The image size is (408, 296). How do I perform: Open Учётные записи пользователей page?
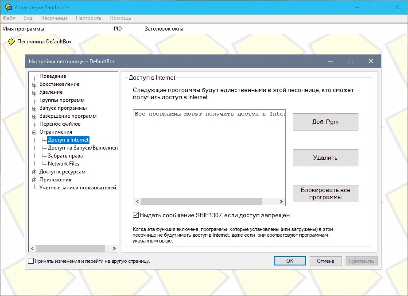tap(78, 188)
